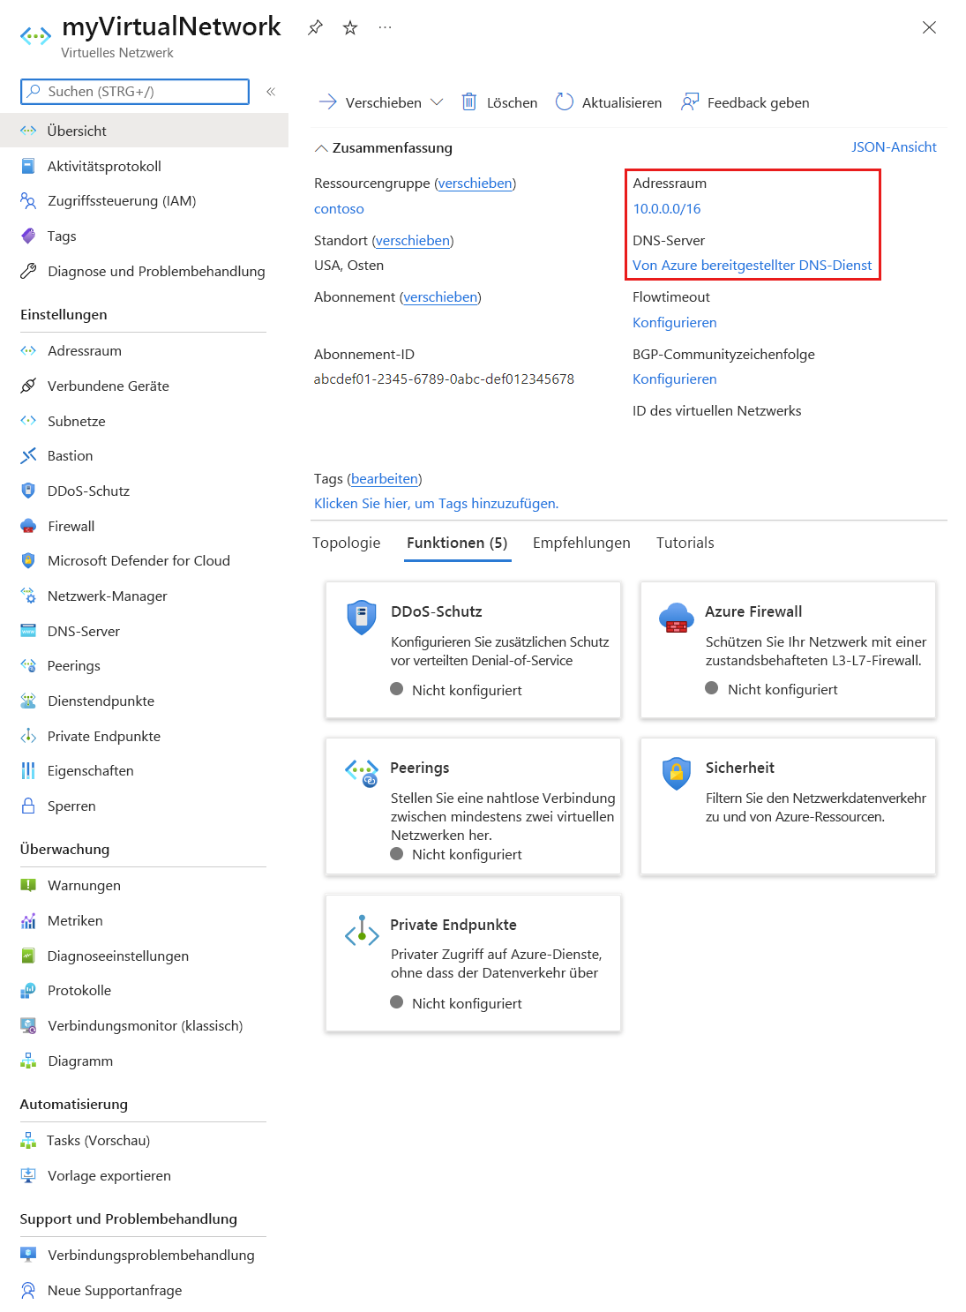Click 'Klicken Sie hier, um Tags hinzuzufügen'

(x=437, y=504)
